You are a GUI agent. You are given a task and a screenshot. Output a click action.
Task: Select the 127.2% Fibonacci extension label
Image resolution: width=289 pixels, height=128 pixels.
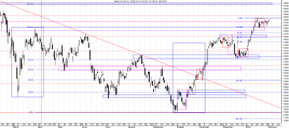tap(30, 4)
